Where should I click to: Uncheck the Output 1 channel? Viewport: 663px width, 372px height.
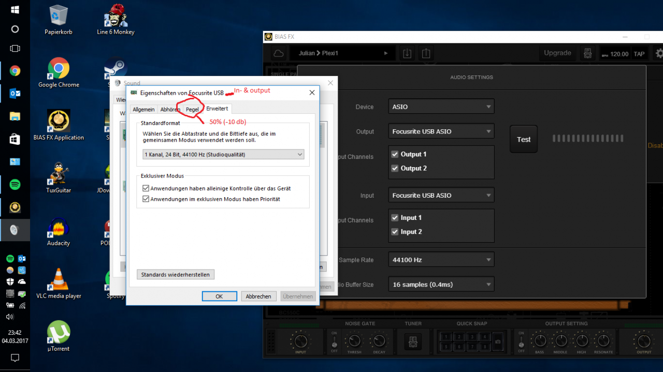[395, 154]
